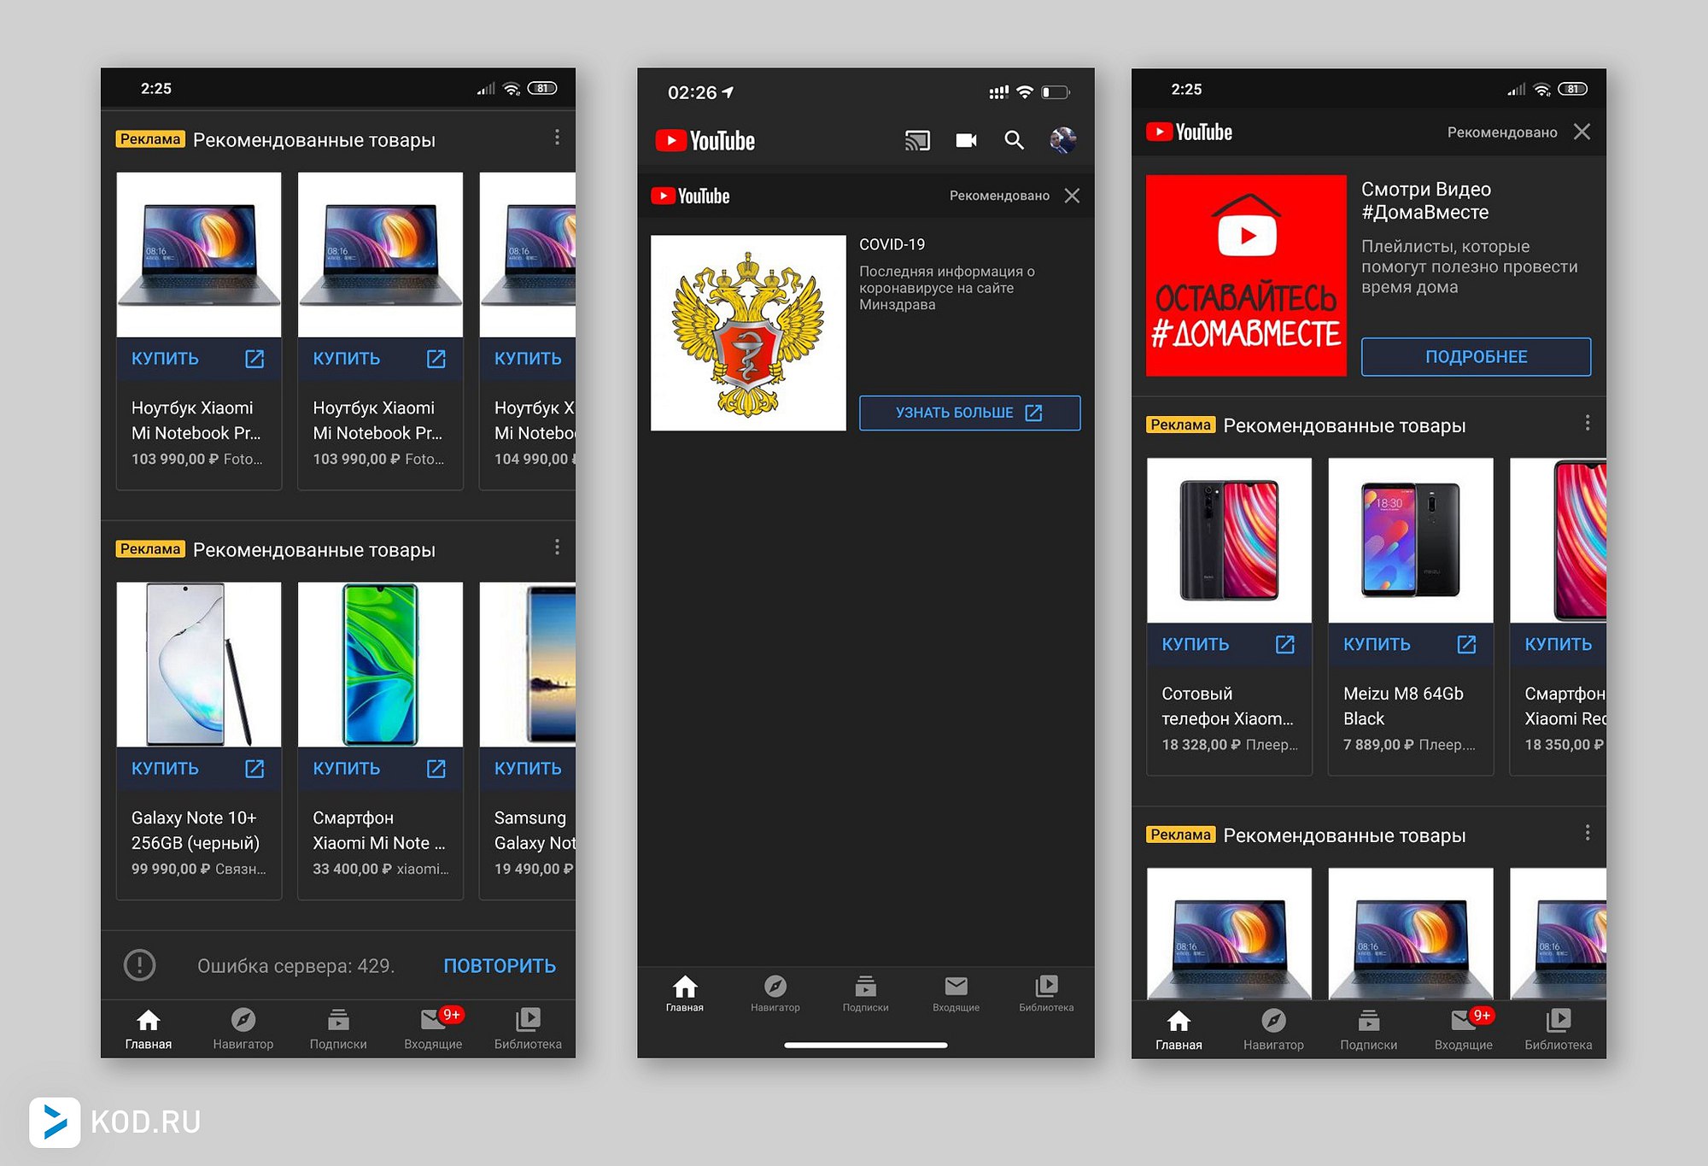
Task: Tap the camera record icon
Action: click(x=966, y=140)
